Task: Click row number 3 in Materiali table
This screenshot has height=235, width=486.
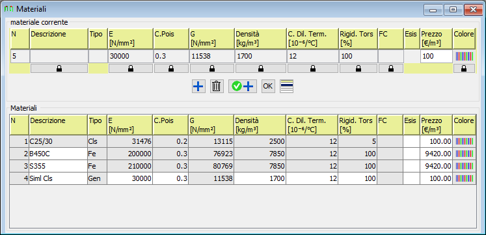Action: tap(20, 166)
